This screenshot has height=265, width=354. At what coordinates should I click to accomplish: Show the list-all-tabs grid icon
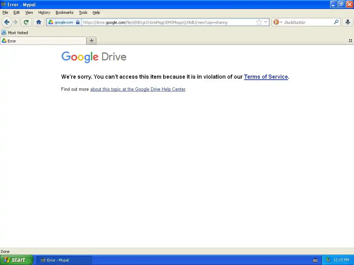click(351, 41)
